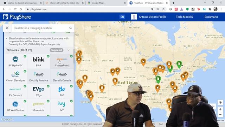Viewport: 225px width, 127px height.
Task: Click the green charger pin in Indiana
Action: pos(158,79)
